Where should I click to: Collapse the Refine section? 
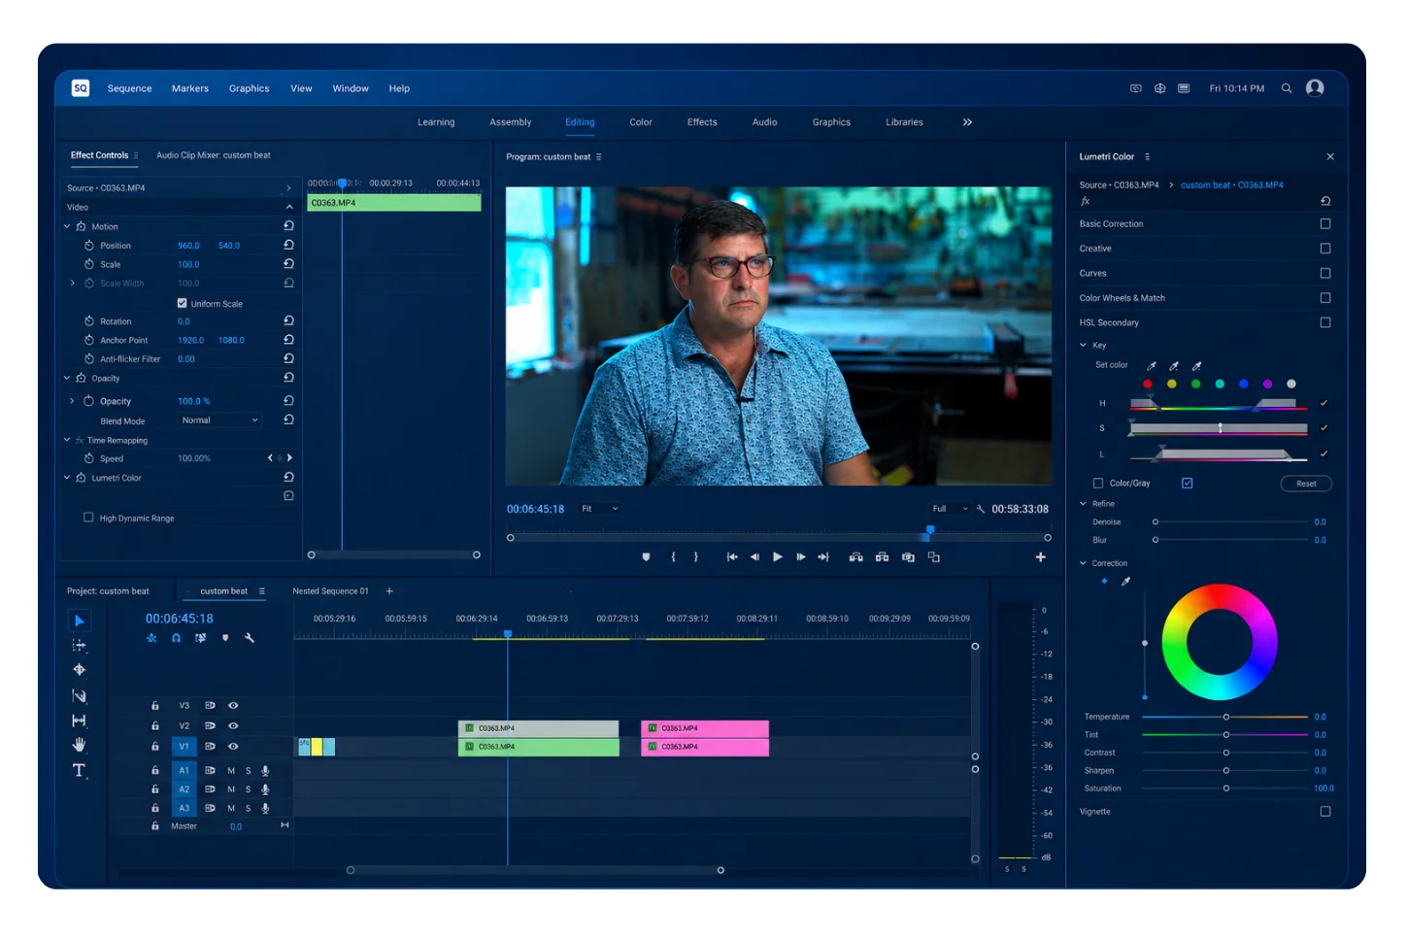1084,504
